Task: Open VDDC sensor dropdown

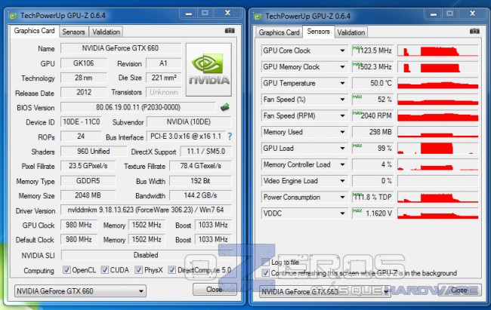Action: coord(343,213)
